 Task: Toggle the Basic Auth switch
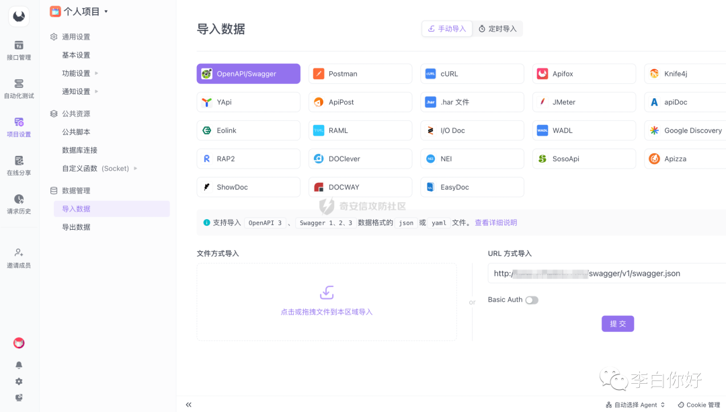point(532,300)
